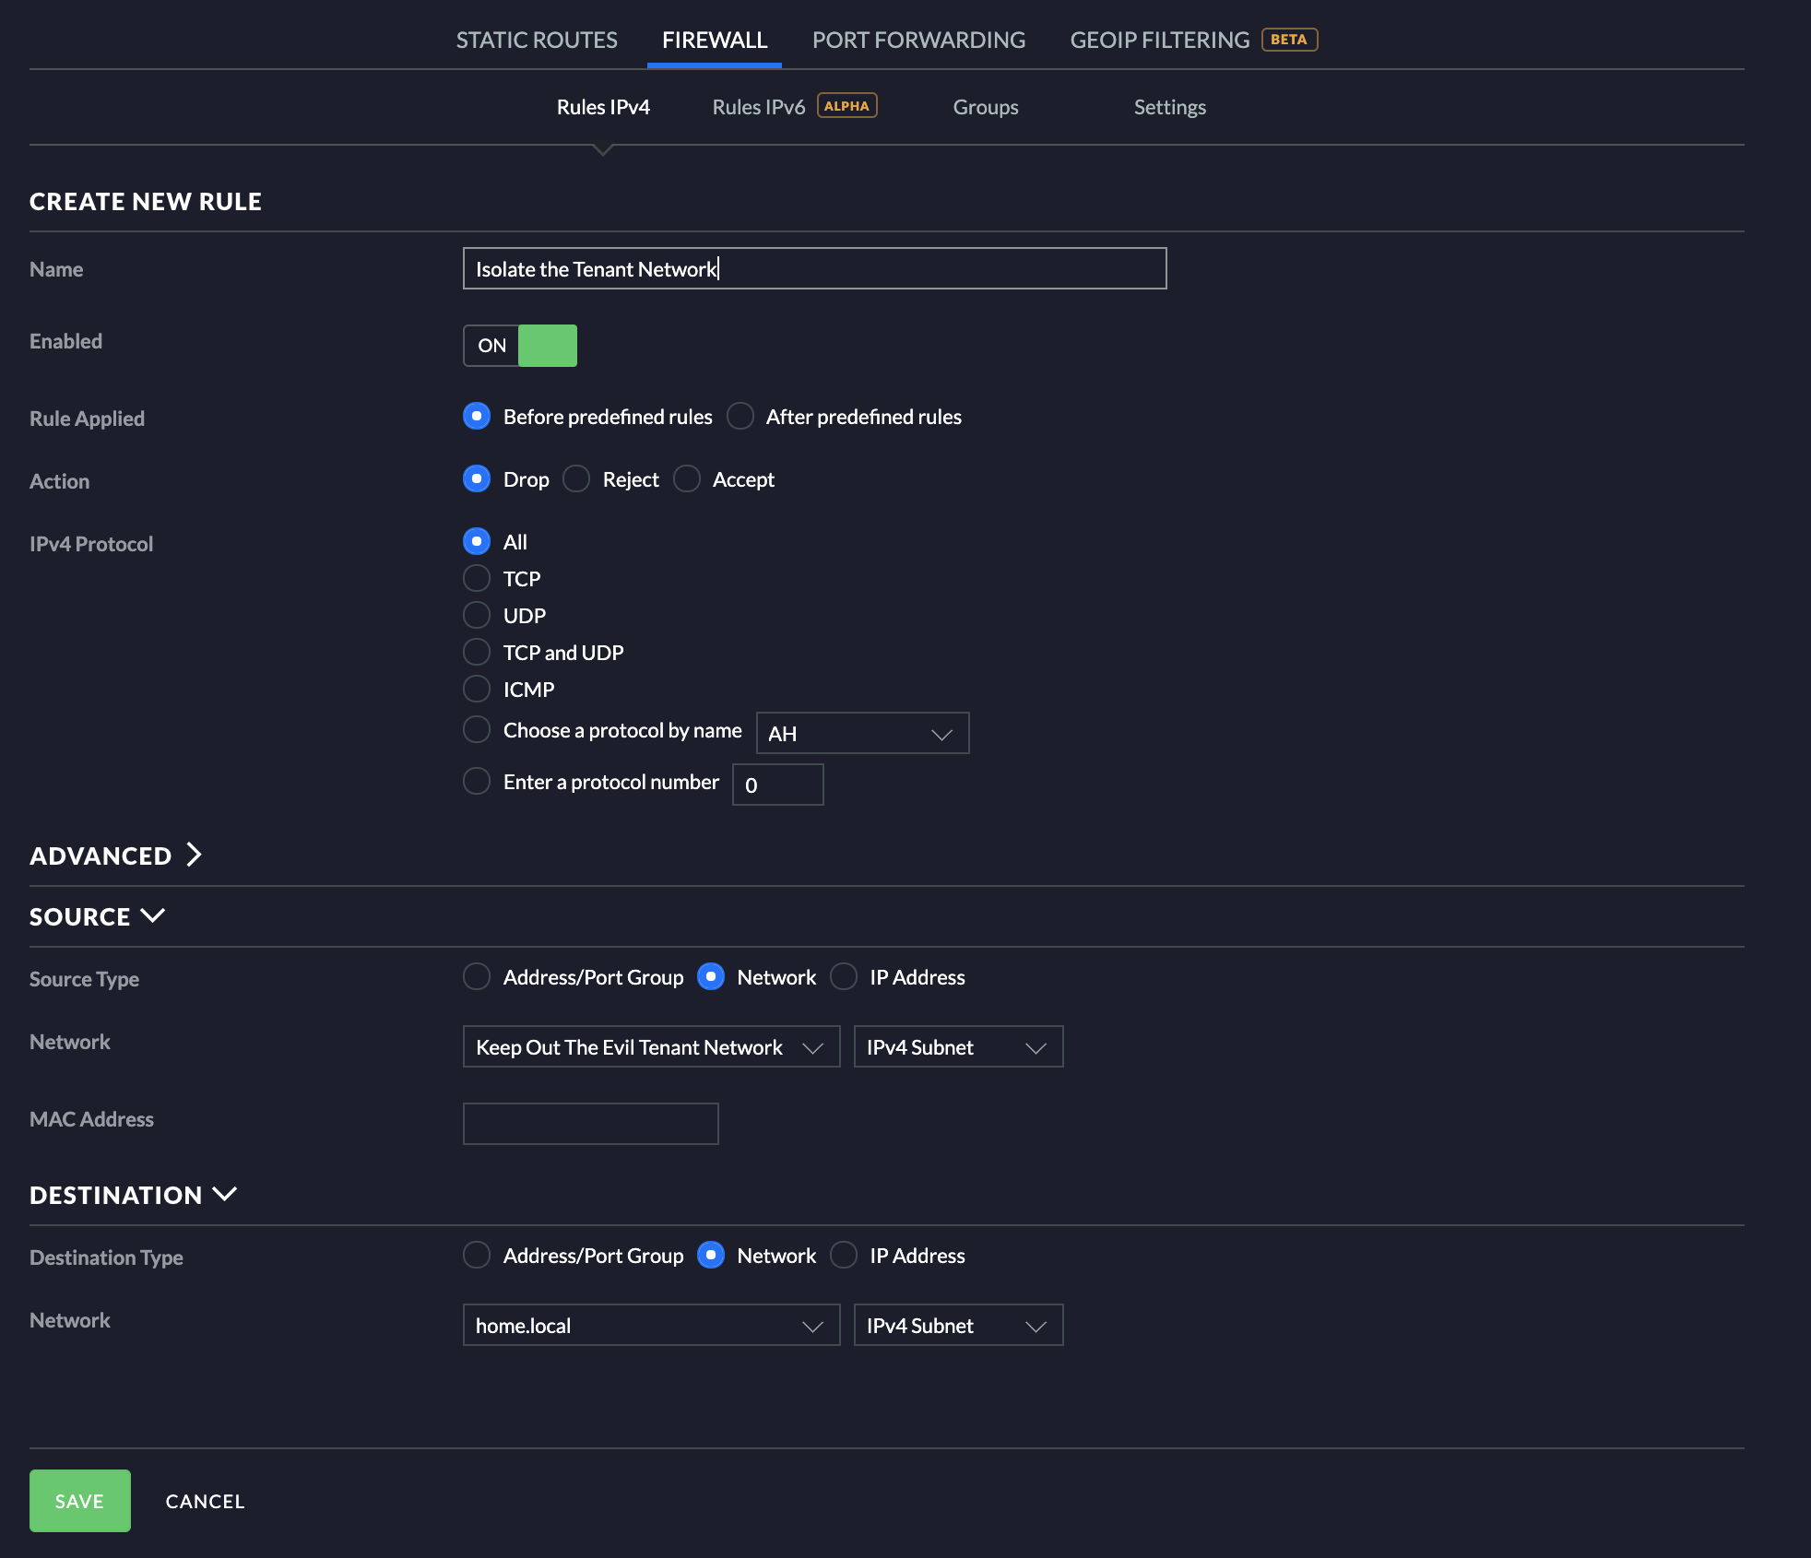Open source IPv4 Subnet dropdown

tap(958, 1047)
